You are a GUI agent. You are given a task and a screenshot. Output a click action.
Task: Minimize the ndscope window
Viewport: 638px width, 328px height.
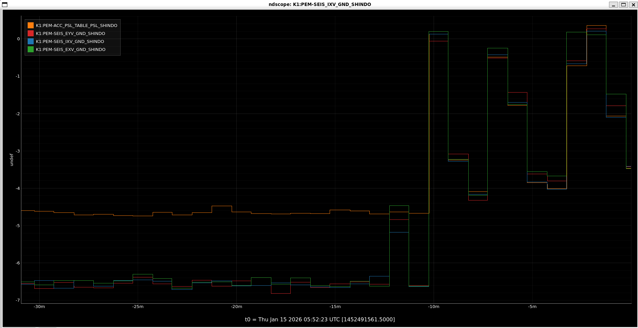pyautogui.click(x=613, y=5)
